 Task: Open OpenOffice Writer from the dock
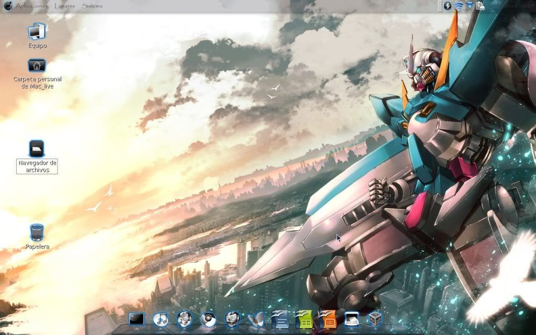pos(280,319)
